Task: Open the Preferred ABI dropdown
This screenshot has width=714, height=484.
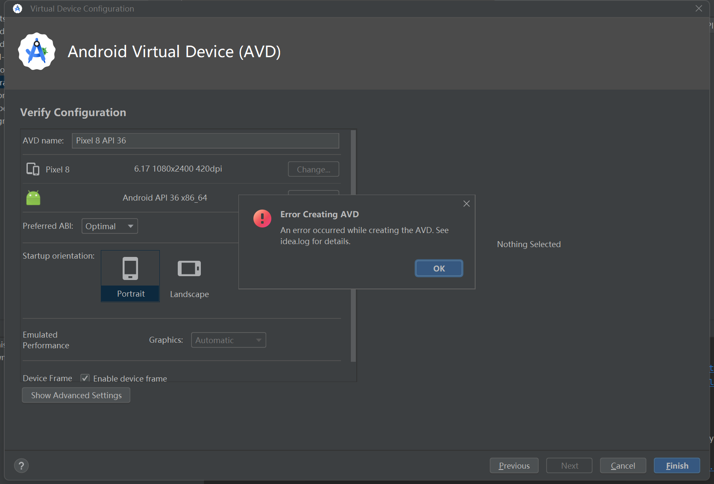Action: click(x=110, y=226)
